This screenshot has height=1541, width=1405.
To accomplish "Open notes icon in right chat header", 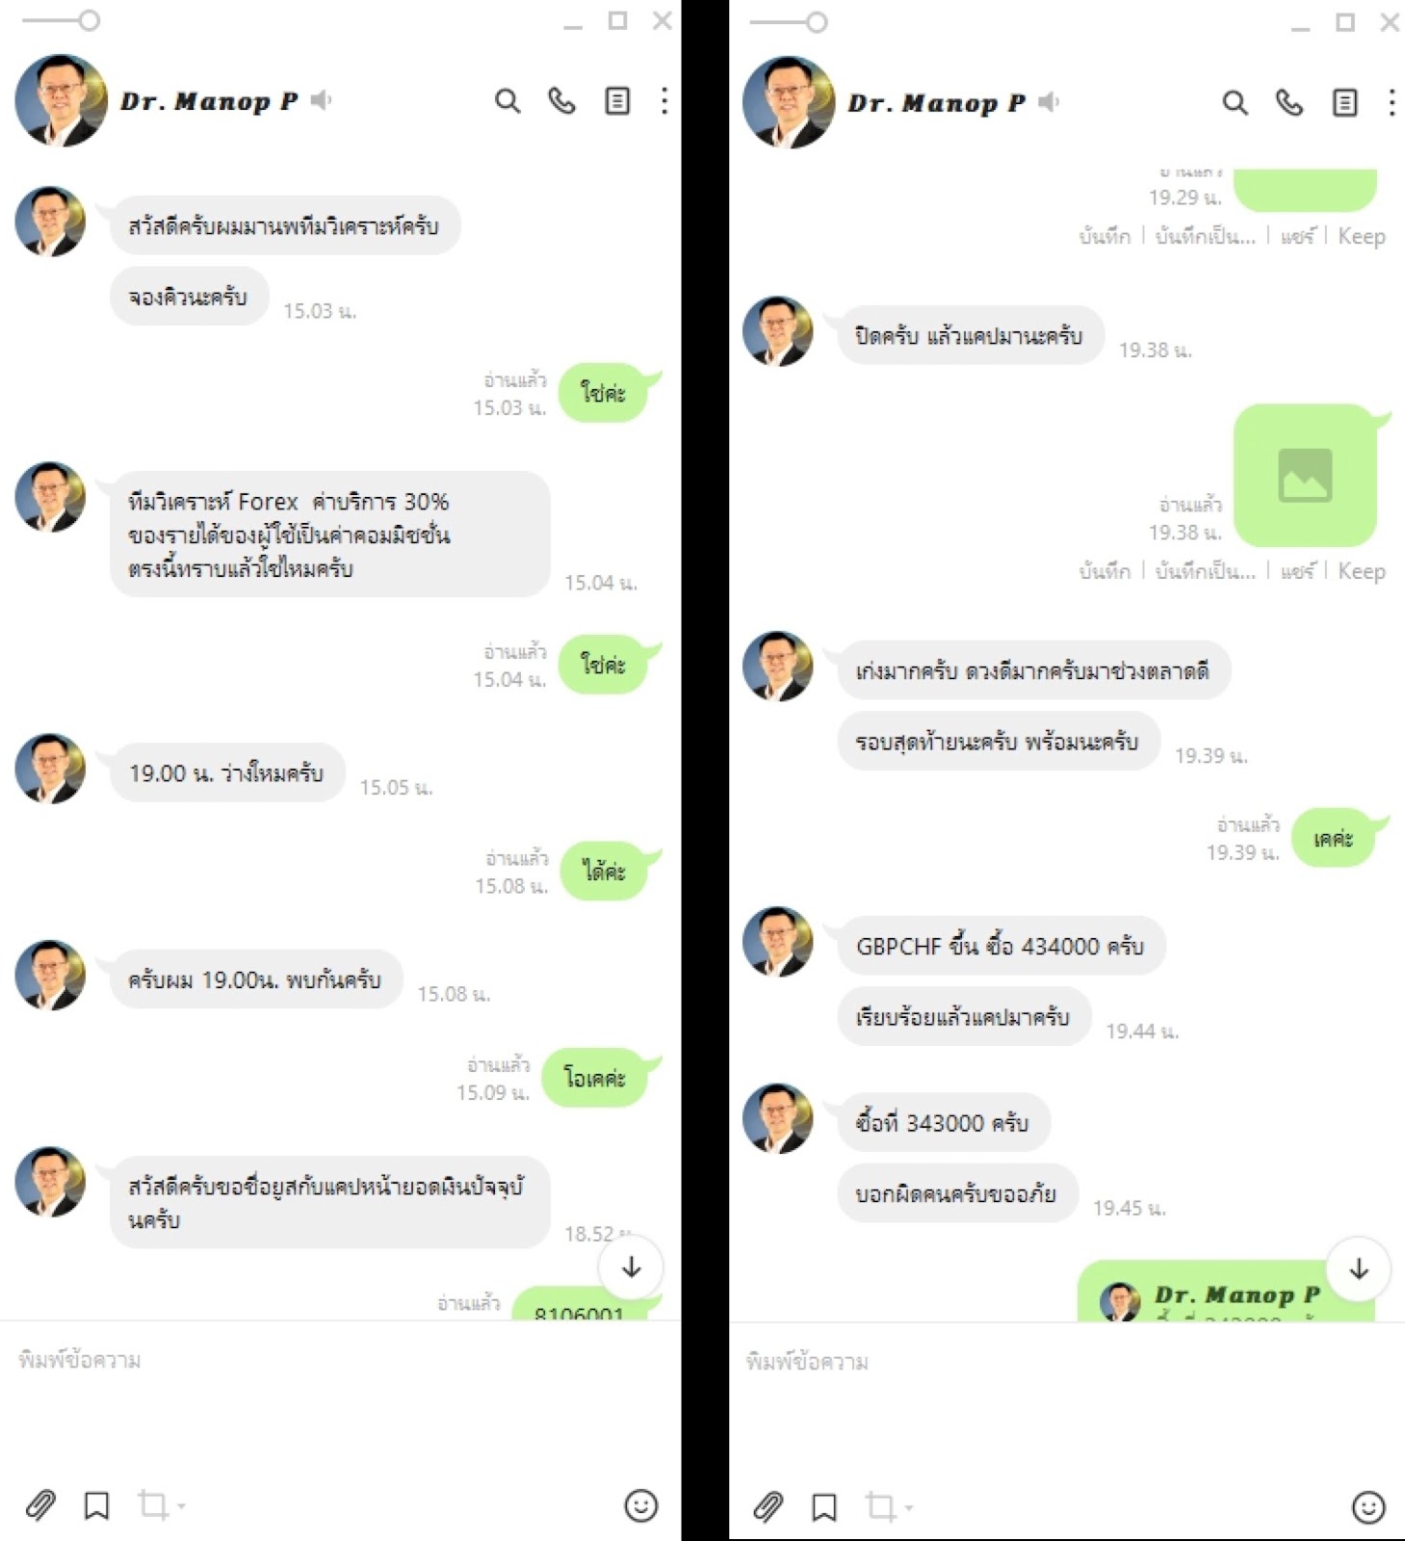I will pos(1344,103).
